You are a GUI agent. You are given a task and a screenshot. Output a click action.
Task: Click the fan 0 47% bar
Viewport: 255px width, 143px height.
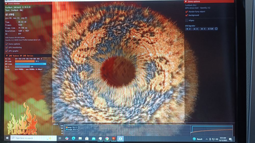click(31, 67)
